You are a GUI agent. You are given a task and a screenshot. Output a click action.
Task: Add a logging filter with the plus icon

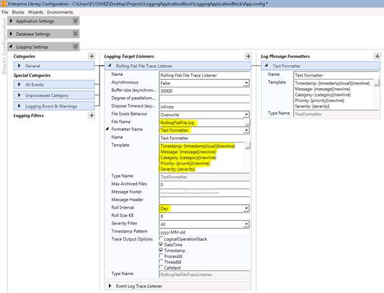coord(91,116)
